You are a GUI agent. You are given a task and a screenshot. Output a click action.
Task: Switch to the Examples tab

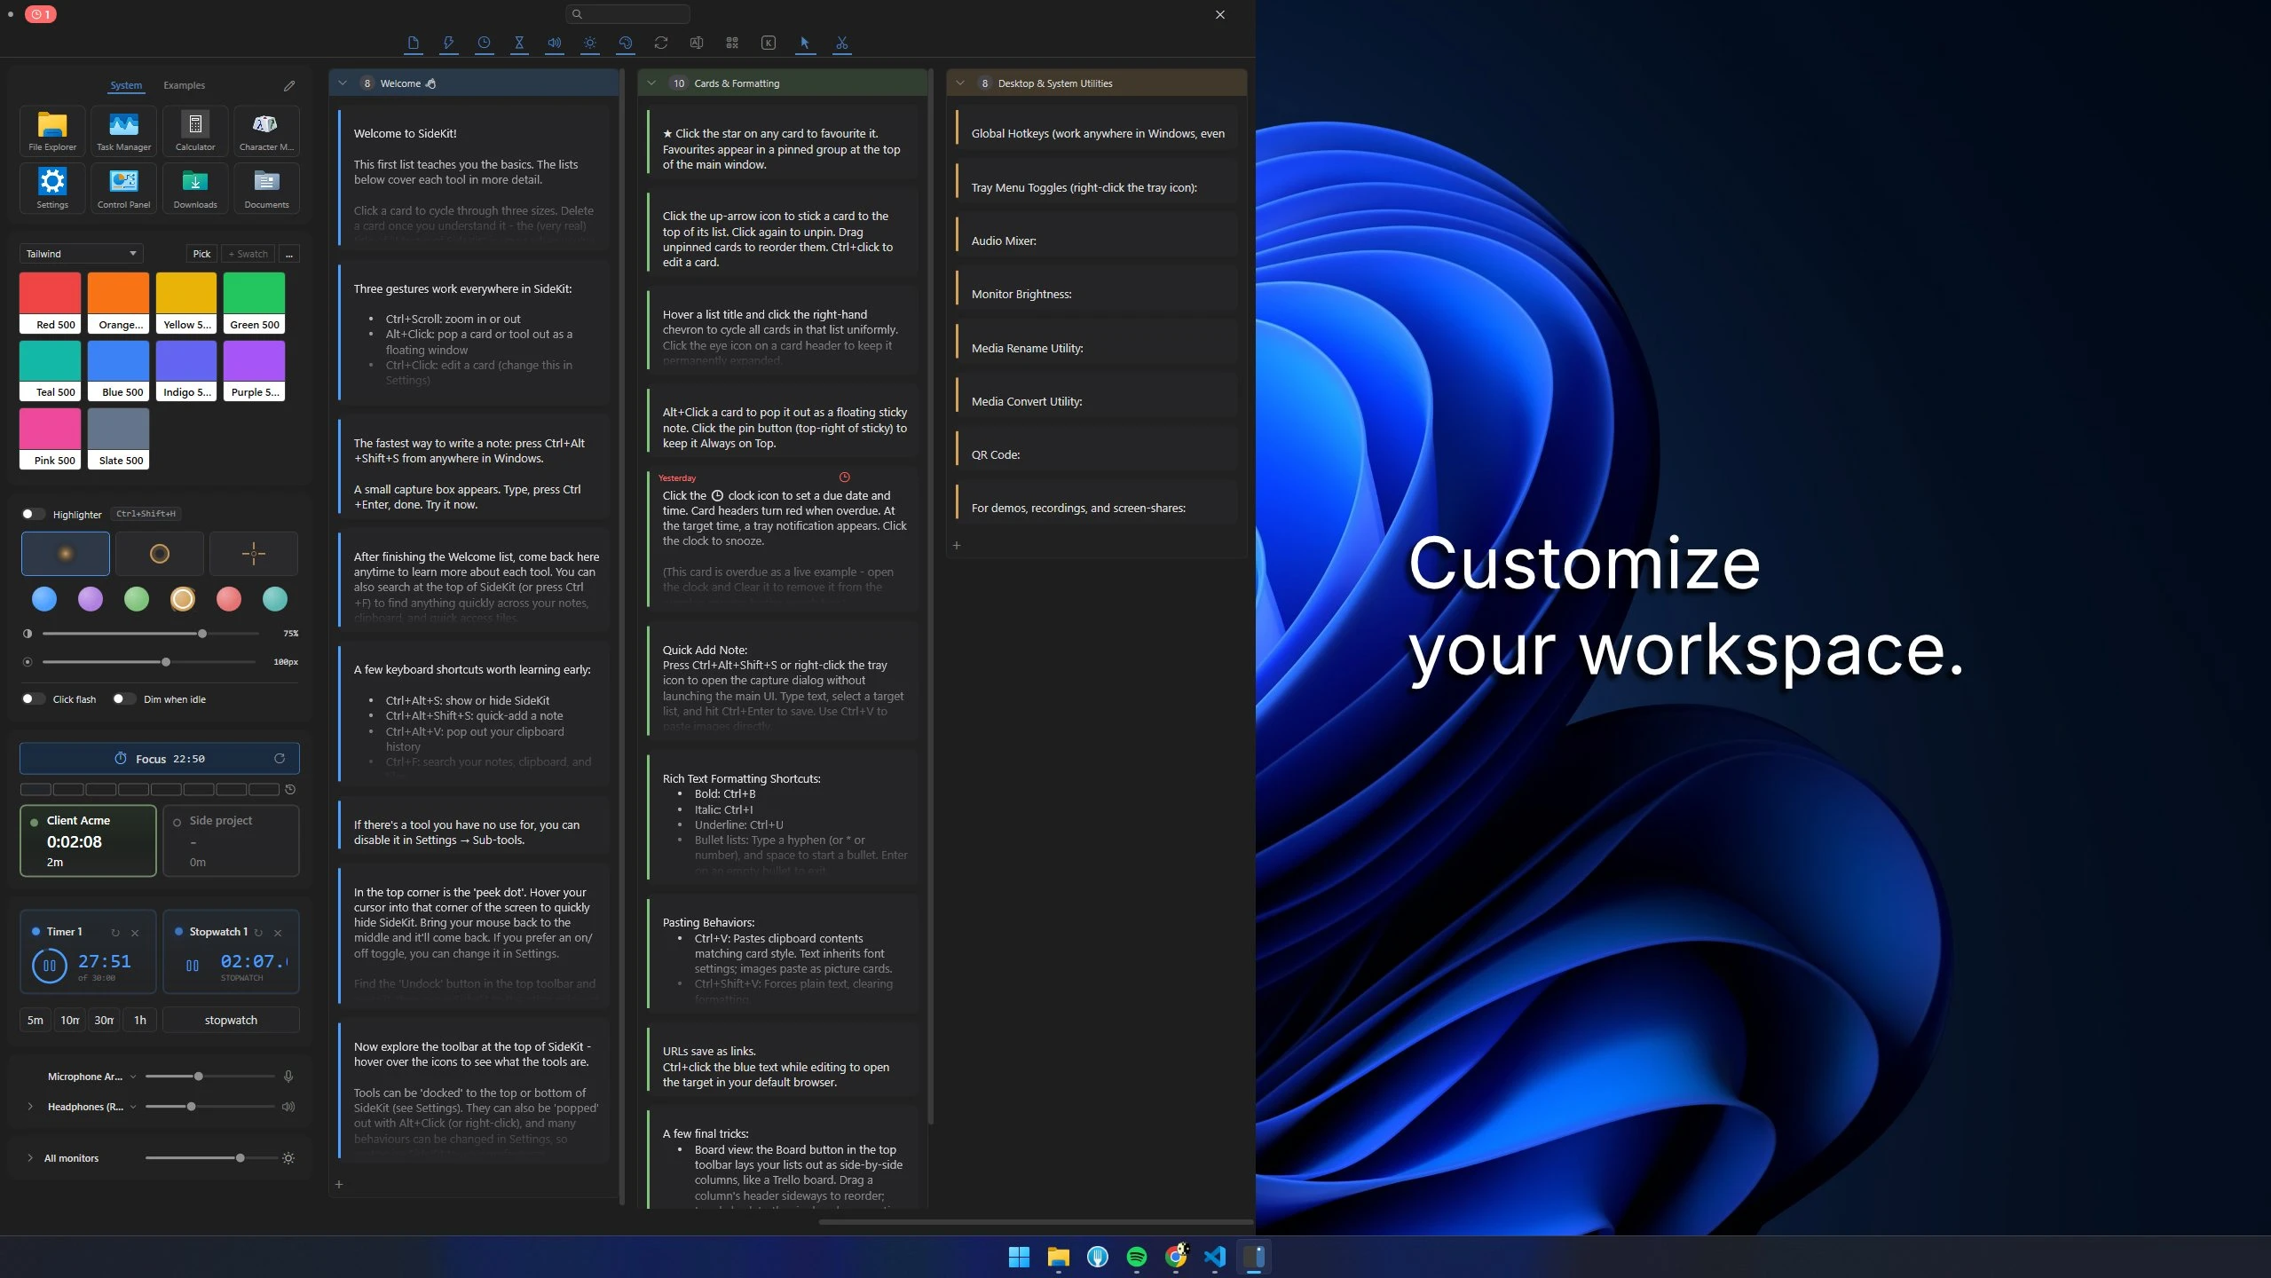pyautogui.click(x=184, y=85)
